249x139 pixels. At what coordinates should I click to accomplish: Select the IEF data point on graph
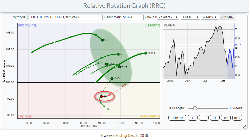tap(118, 54)
